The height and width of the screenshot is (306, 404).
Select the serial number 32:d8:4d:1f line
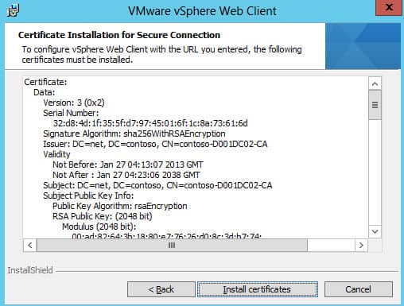click(x=150, y=123)
